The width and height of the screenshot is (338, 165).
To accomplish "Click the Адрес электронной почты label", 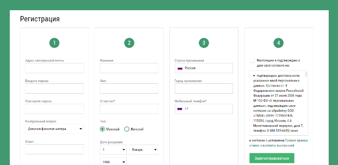I will click(44, 60).
